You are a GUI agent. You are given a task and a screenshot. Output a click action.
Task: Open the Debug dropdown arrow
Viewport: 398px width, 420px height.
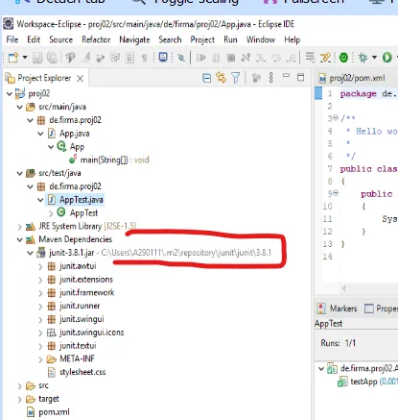pos(374,58)
